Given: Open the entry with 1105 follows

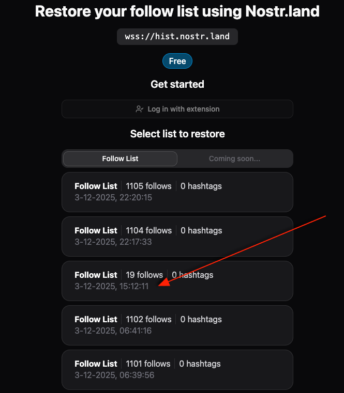Looking at the screenshot, I should 177,192.
